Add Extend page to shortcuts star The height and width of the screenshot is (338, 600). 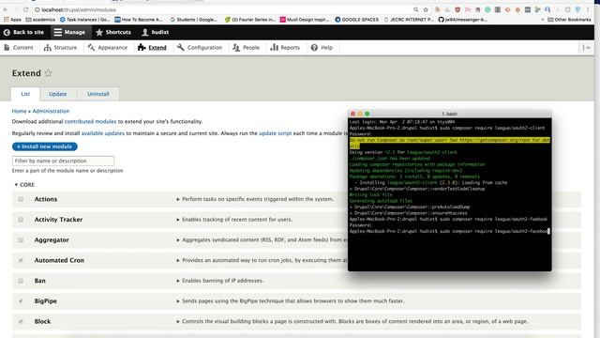[x=48, y=73]
